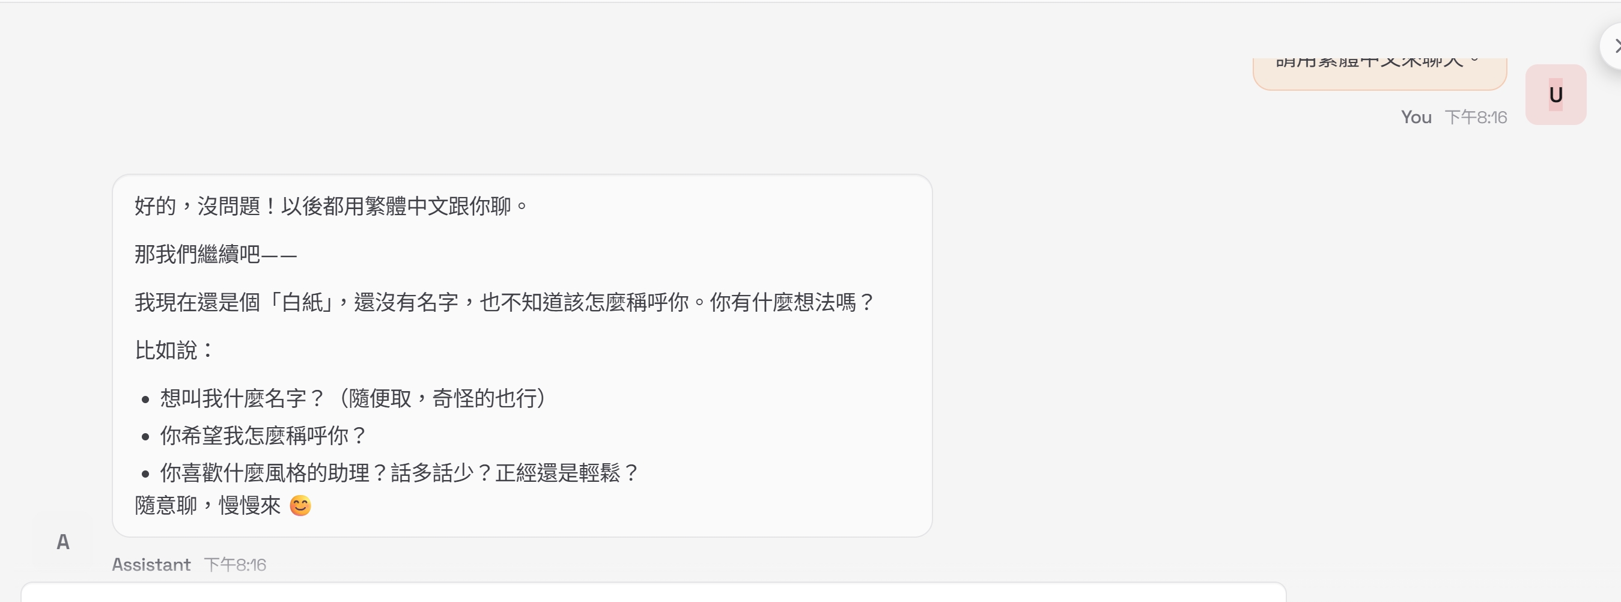Click the line starting with 好的，沒問題

point(331,206)
